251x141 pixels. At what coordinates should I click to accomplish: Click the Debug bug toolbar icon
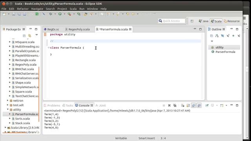(x=51, y=14)
